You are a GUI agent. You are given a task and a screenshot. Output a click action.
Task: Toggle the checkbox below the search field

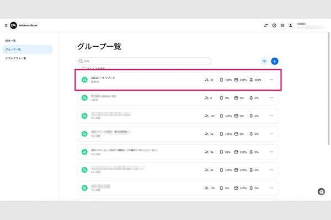tap(83, 68)
